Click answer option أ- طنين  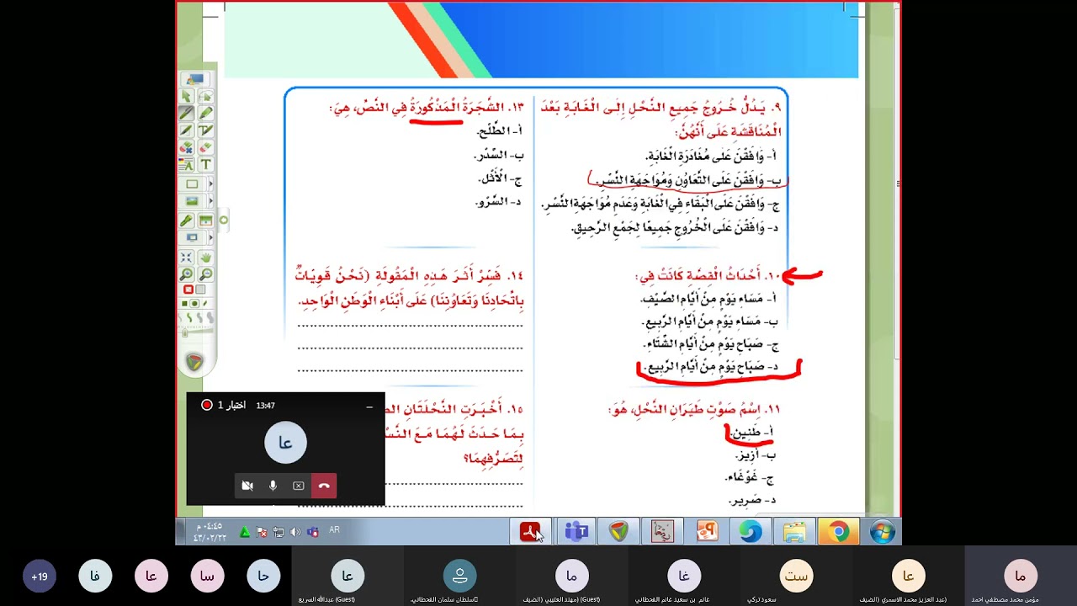(x=753, y=433)
